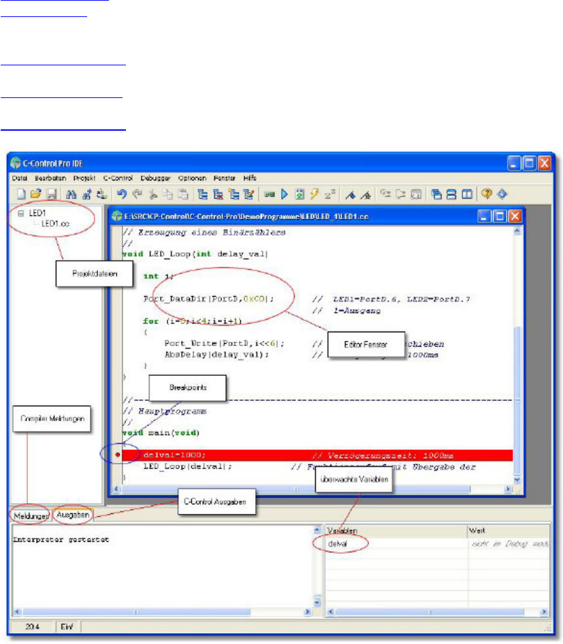Image resolution: width=563 pixels, height=644 pixels.
Task: Click the 'void main(void)' code line
Action: point(161,433)
